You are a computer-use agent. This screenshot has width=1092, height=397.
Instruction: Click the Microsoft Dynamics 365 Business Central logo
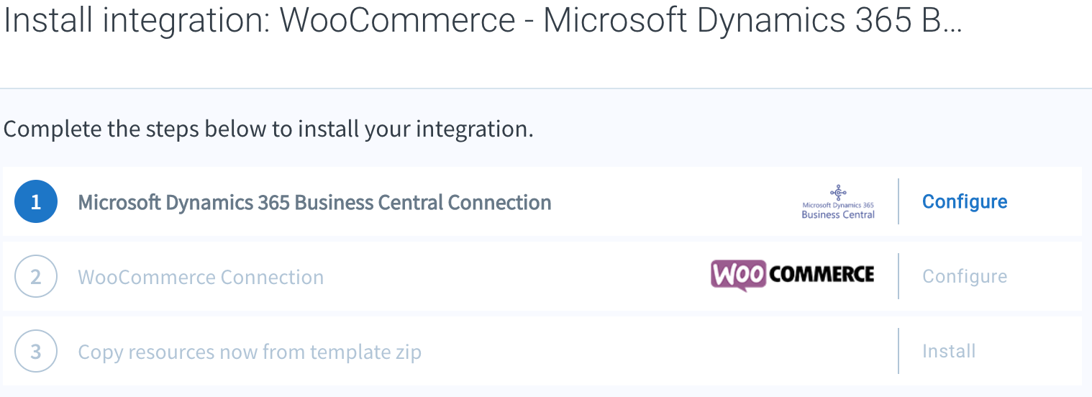click(x=838, y=201)
